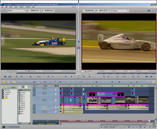
Task: Select the Video folder in project tree
Action: pyautogui.click(x=6, y=98)
